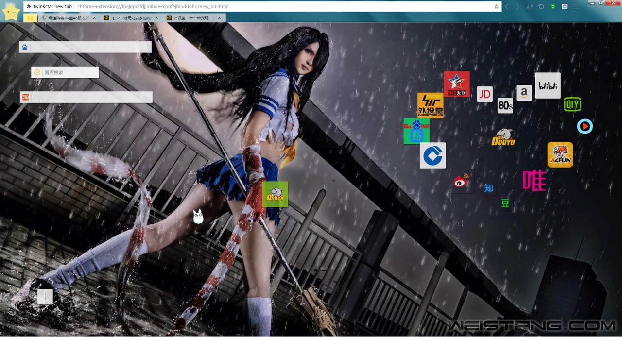This screenshot has height=337, width=622.
Task: Go forward with the right arrow
Action: coord(518,6)
